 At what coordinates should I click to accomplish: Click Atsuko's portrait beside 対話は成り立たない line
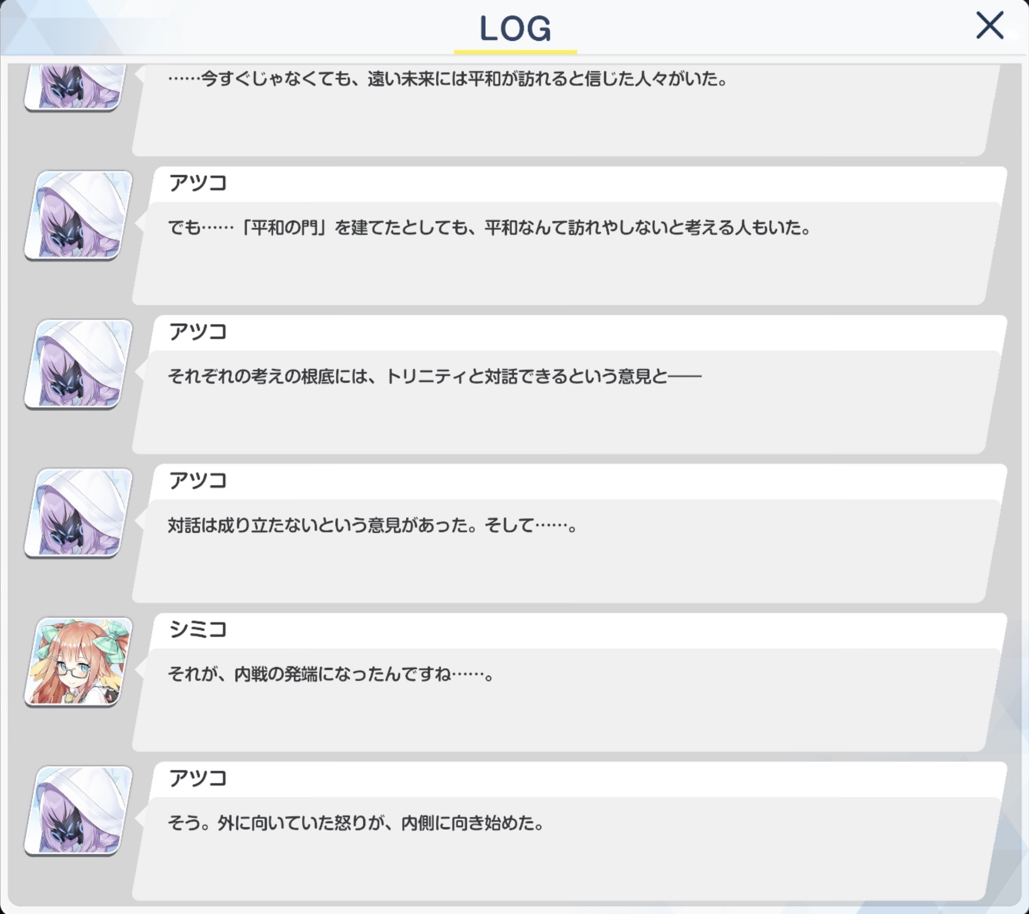tap(79, 513)
